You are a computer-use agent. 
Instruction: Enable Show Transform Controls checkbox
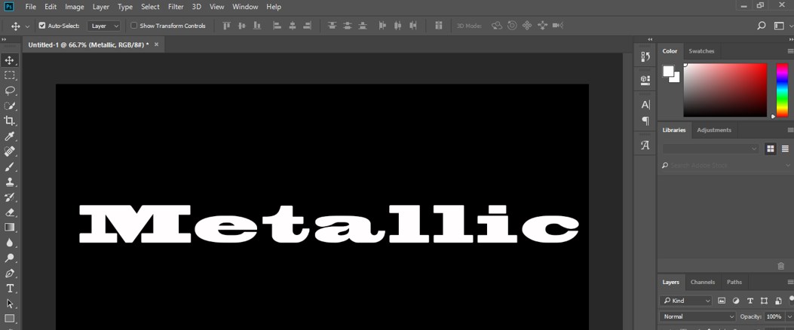(134, 26)
